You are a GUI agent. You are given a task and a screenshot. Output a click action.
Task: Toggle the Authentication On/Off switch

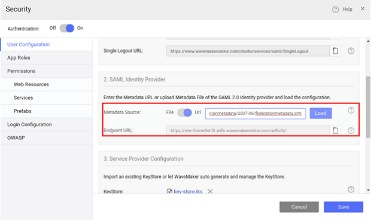(67, 28)
